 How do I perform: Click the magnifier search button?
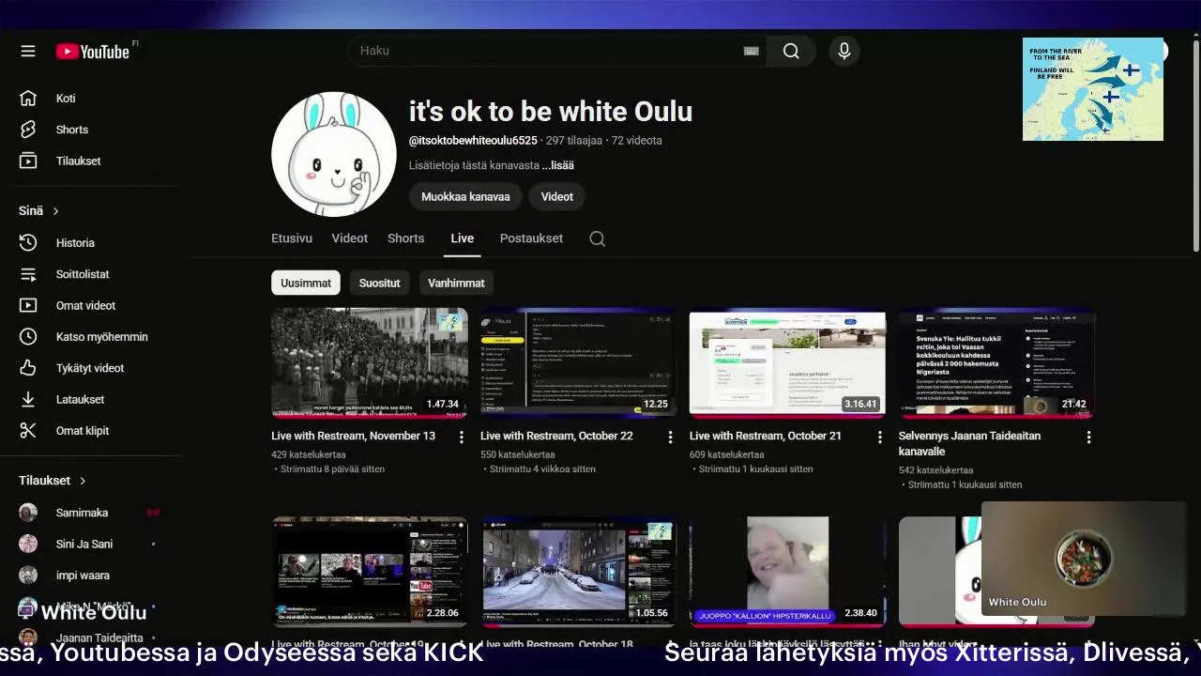click(x=791, y=51)
